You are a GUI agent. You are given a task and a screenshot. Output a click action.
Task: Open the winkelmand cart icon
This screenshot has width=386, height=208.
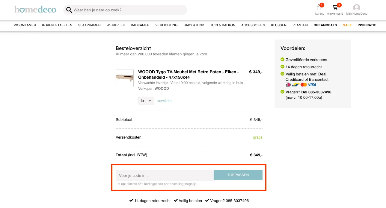[335, 7]
